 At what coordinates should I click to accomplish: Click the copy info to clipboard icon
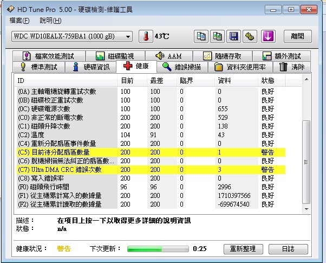click(x=201, y=36)
